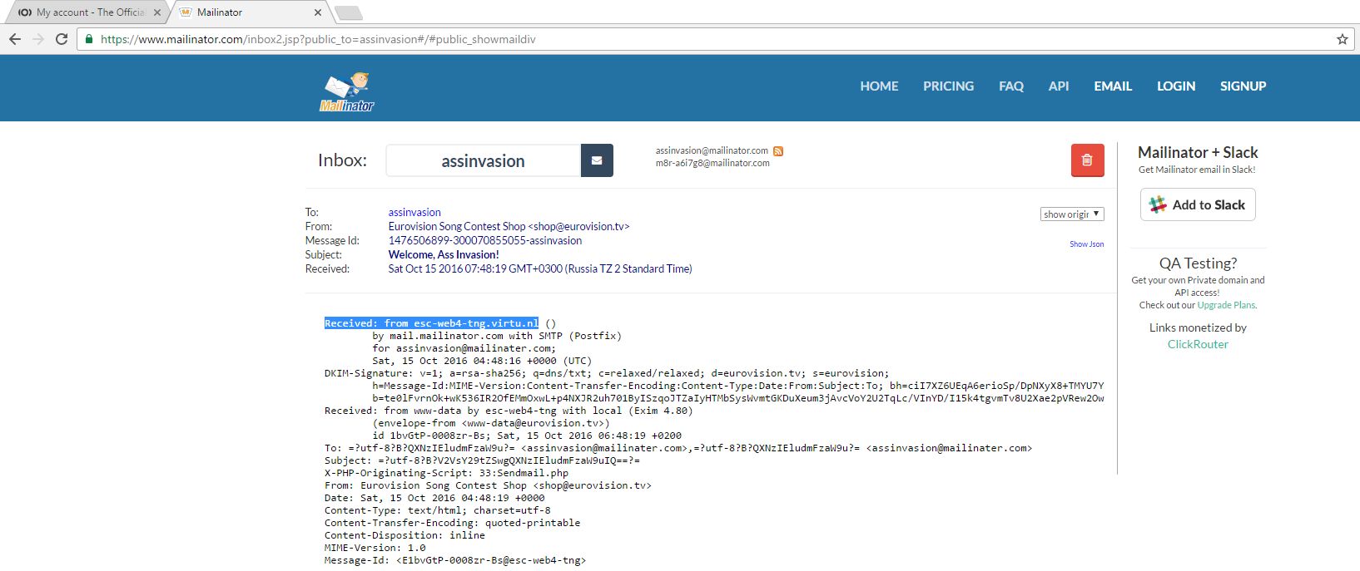Screen dimensions: 1360x571
Task: Bookmark page with the star icon
Action: click(1342, 39)
